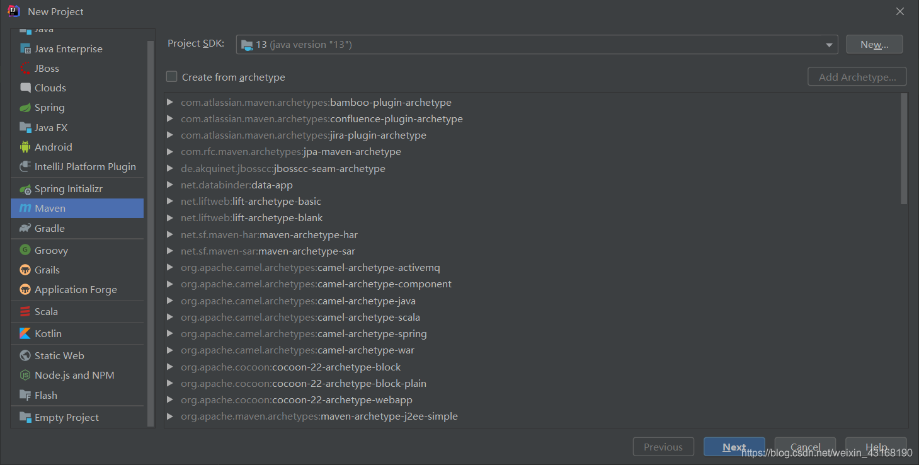919x465 pixels.
Task: Click the Java FX icon
Action: 25,127
